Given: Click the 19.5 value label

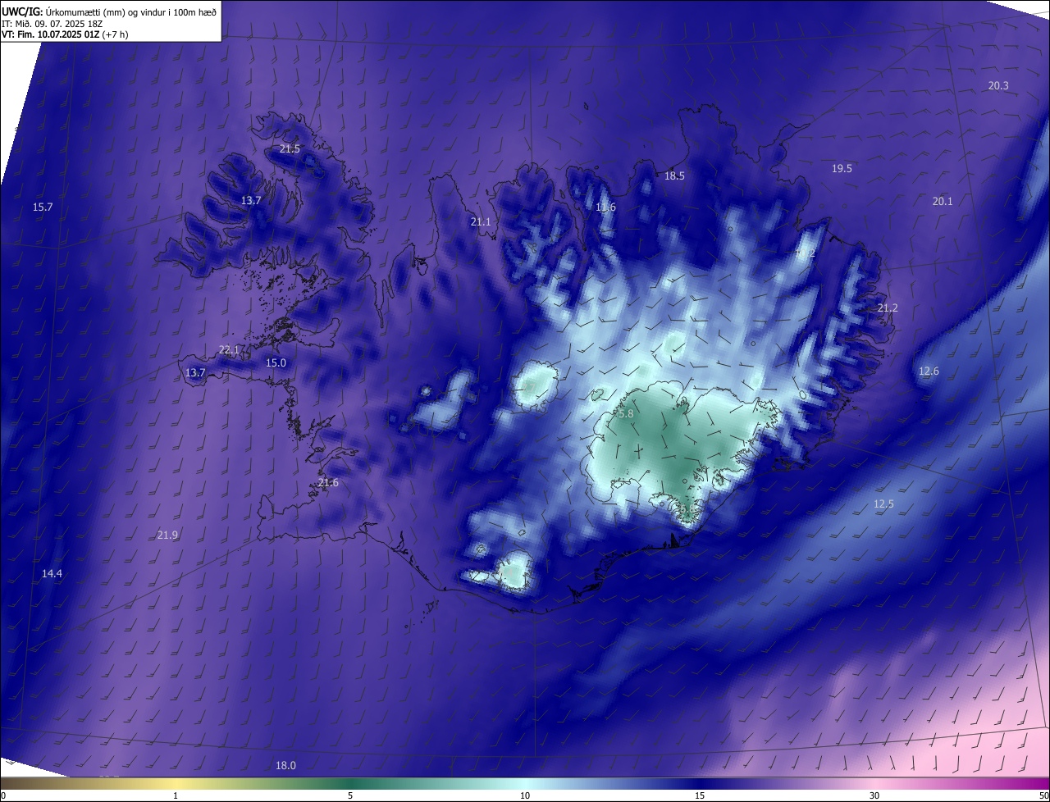Looking at the screenshot, I should point(842,168).
